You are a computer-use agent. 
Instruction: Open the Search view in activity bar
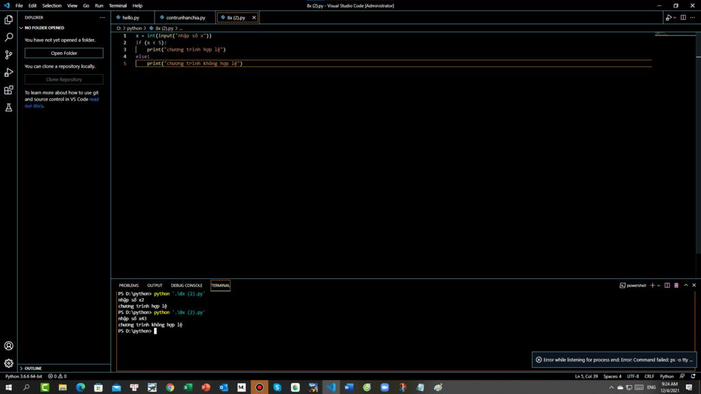click(x=8, y=37)
